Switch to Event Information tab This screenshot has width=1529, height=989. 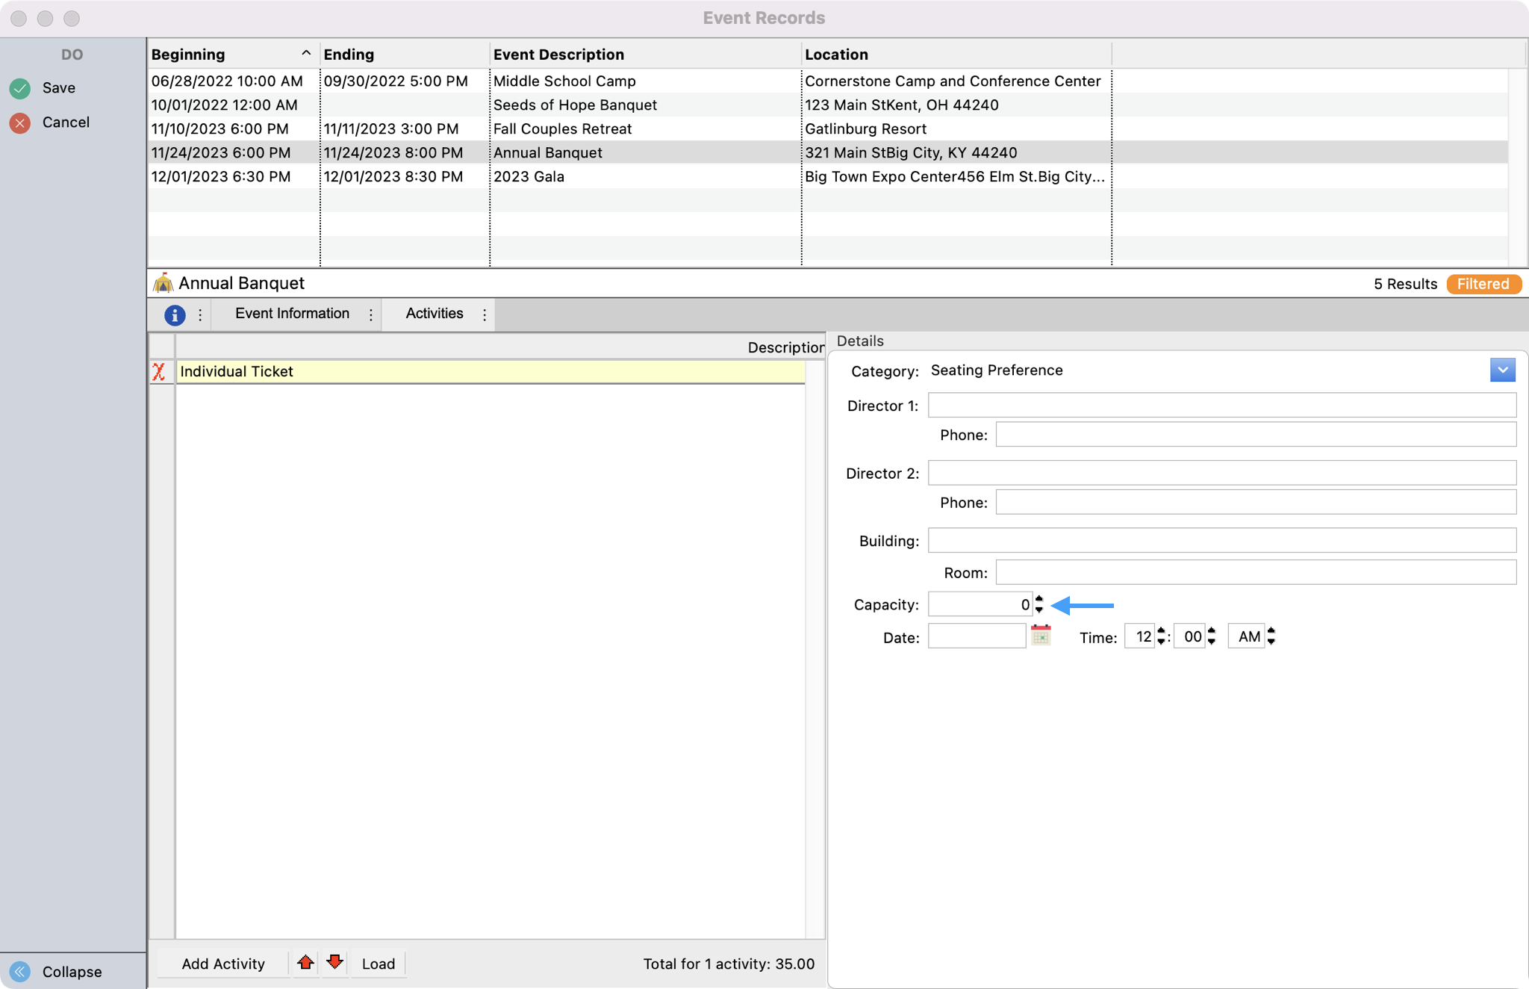(x=292, y=314)
